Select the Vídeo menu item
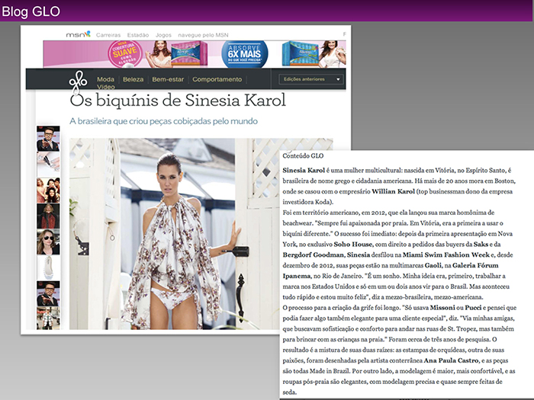Screen dimensions: 534x400 point(106,87)
